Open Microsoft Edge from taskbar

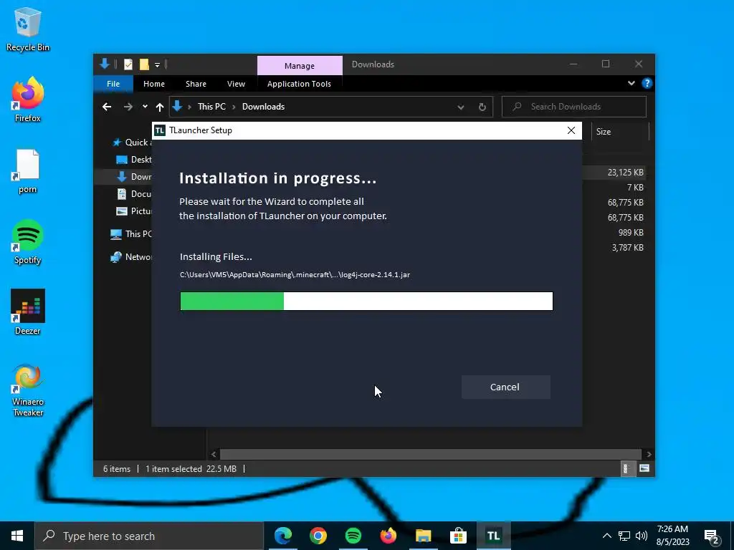click(x=282, y=536)
